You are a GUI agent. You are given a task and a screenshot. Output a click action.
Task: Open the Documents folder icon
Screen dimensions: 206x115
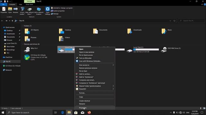coord(96,31)
